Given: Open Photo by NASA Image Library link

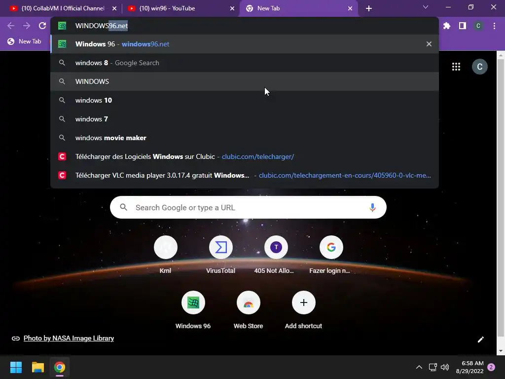Looking at the screenshot, I should pyautogui.click(x=69, y=339).
